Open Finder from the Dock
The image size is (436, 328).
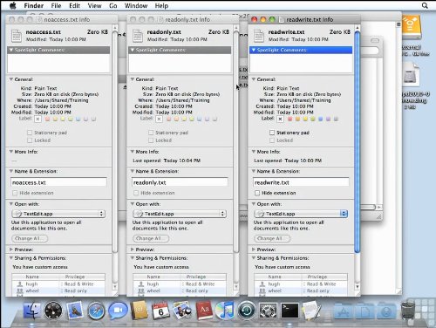coord(32,311)
